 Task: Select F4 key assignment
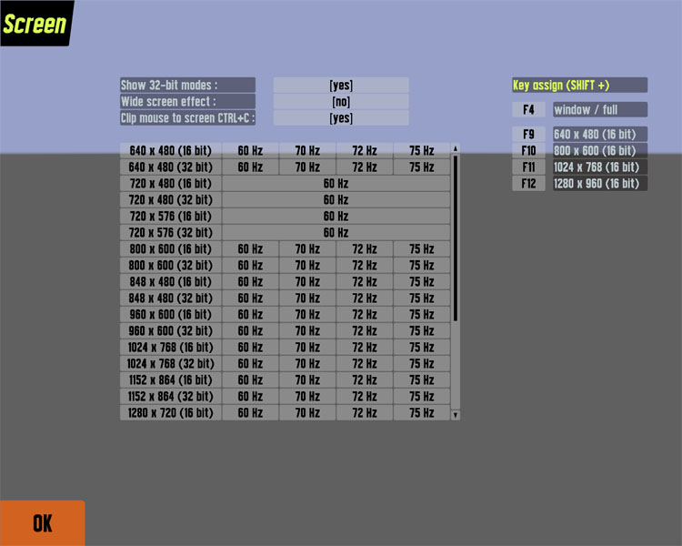click(x=528, y=109)
